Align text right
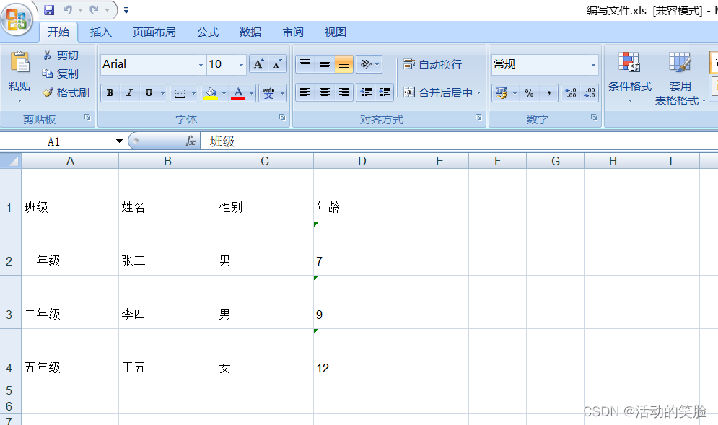This screenshot has width=718, height=425. click(x=344, y=92)
